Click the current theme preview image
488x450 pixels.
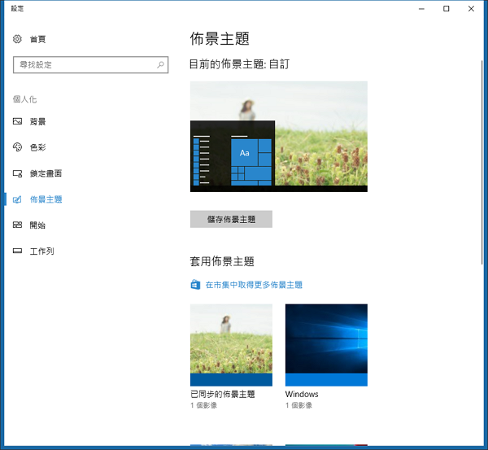click(278, 137)
